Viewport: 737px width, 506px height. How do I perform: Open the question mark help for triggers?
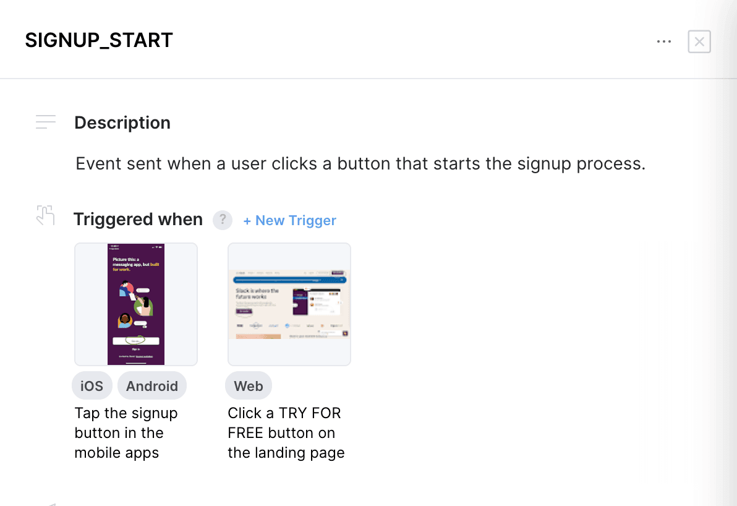click(x=223, y=220)
